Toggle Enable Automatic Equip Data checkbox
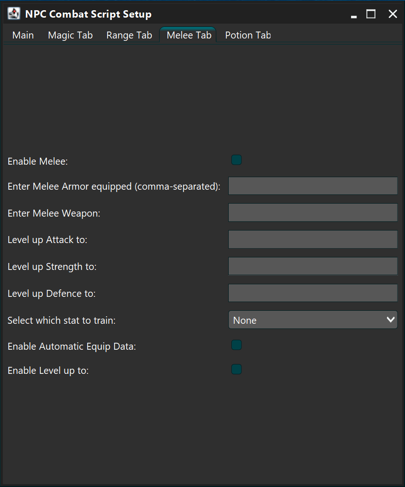Screen dimensions: 405x487 tap(236, 345)
